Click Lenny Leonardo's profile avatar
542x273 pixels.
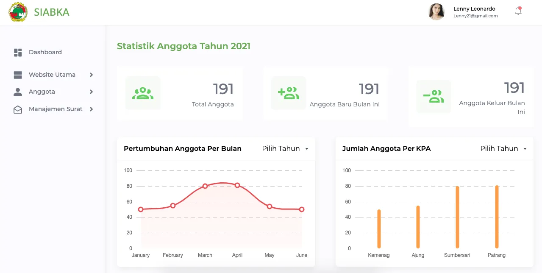pos(436,12)
